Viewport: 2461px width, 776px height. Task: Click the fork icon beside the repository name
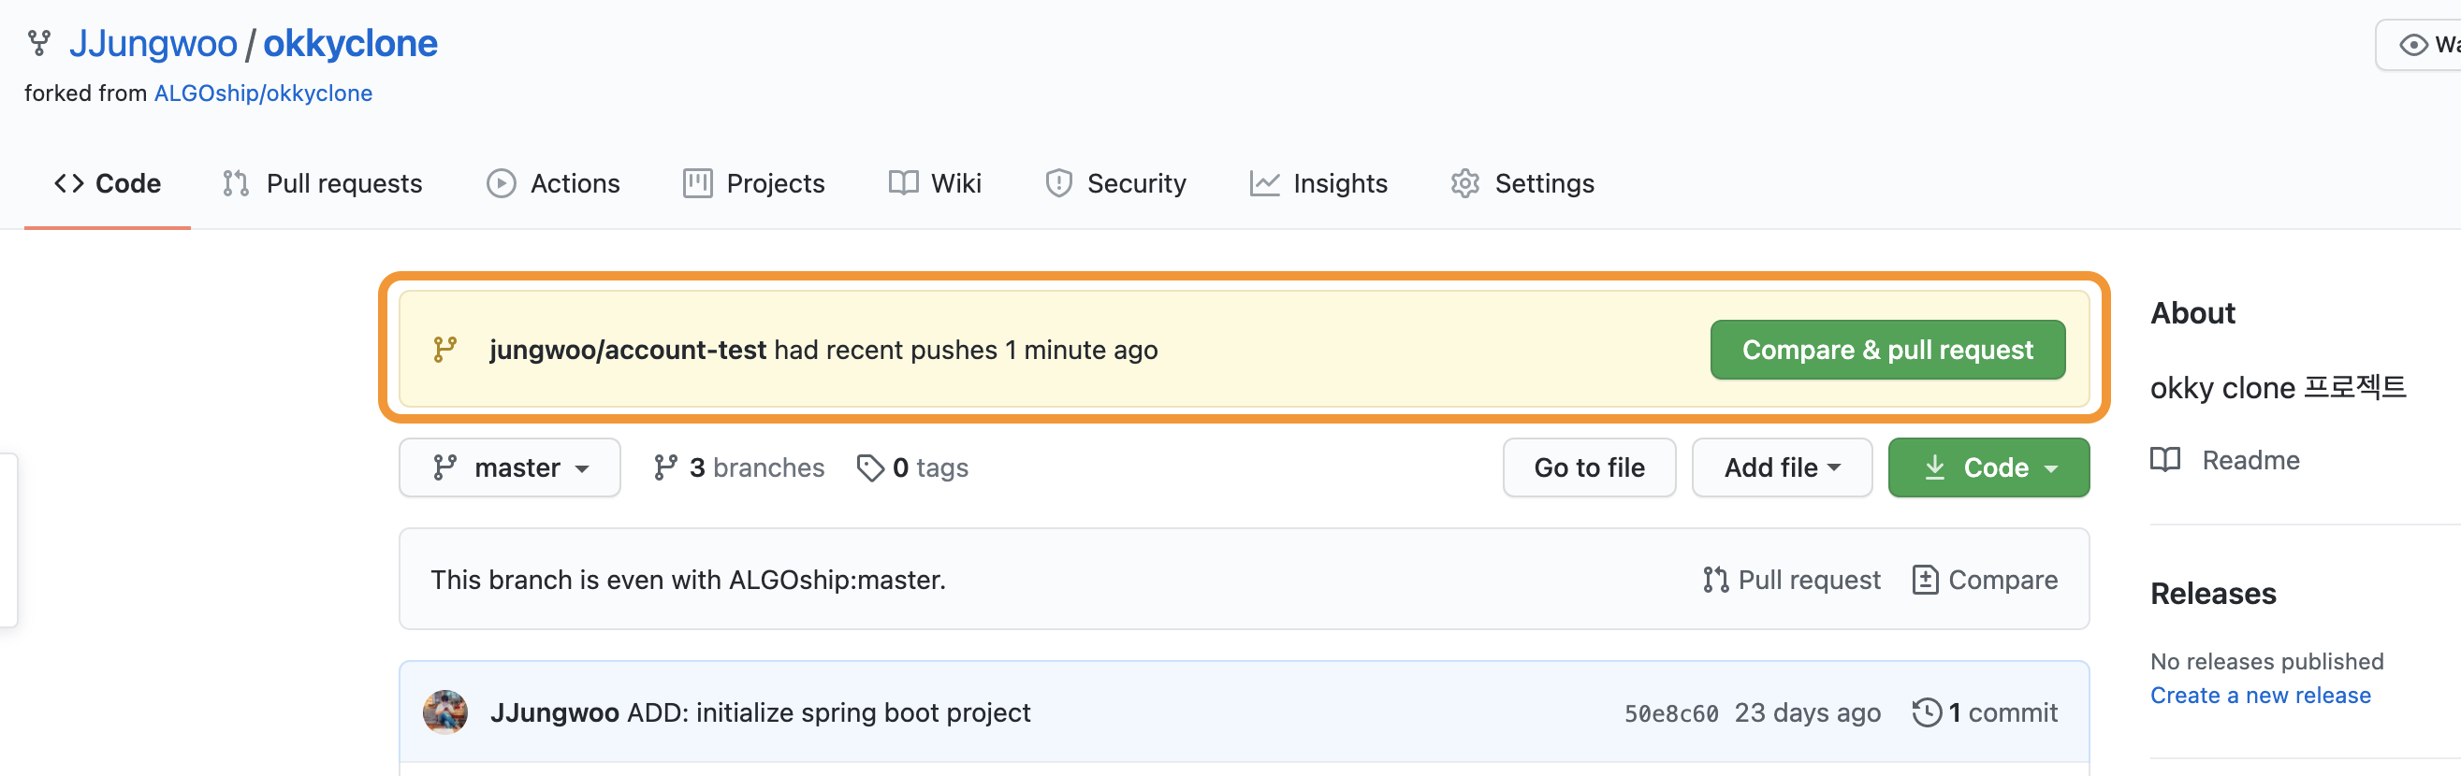coord(39,43)
